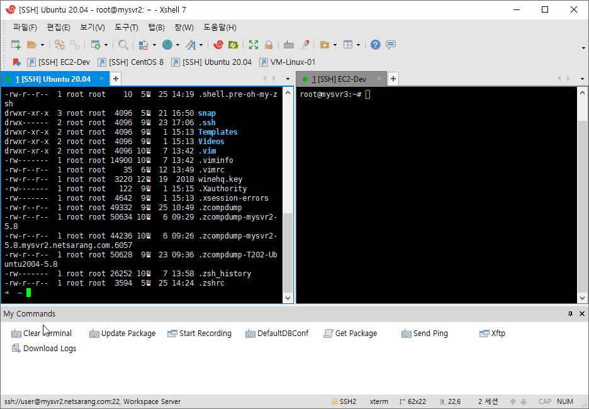
Task: Open tab list dropdown in Ubuntu pane
Action: [x=288, y=79]
